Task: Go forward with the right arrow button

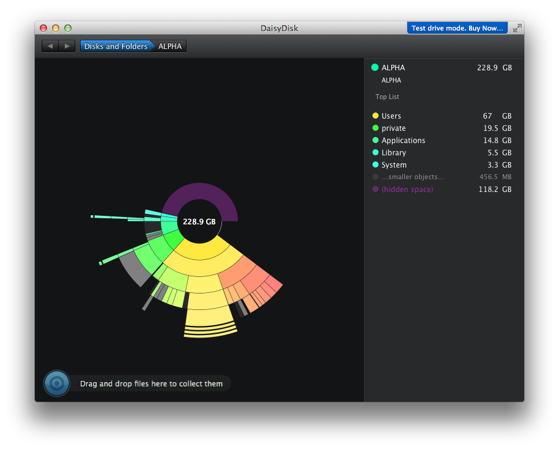Action: 67,46
